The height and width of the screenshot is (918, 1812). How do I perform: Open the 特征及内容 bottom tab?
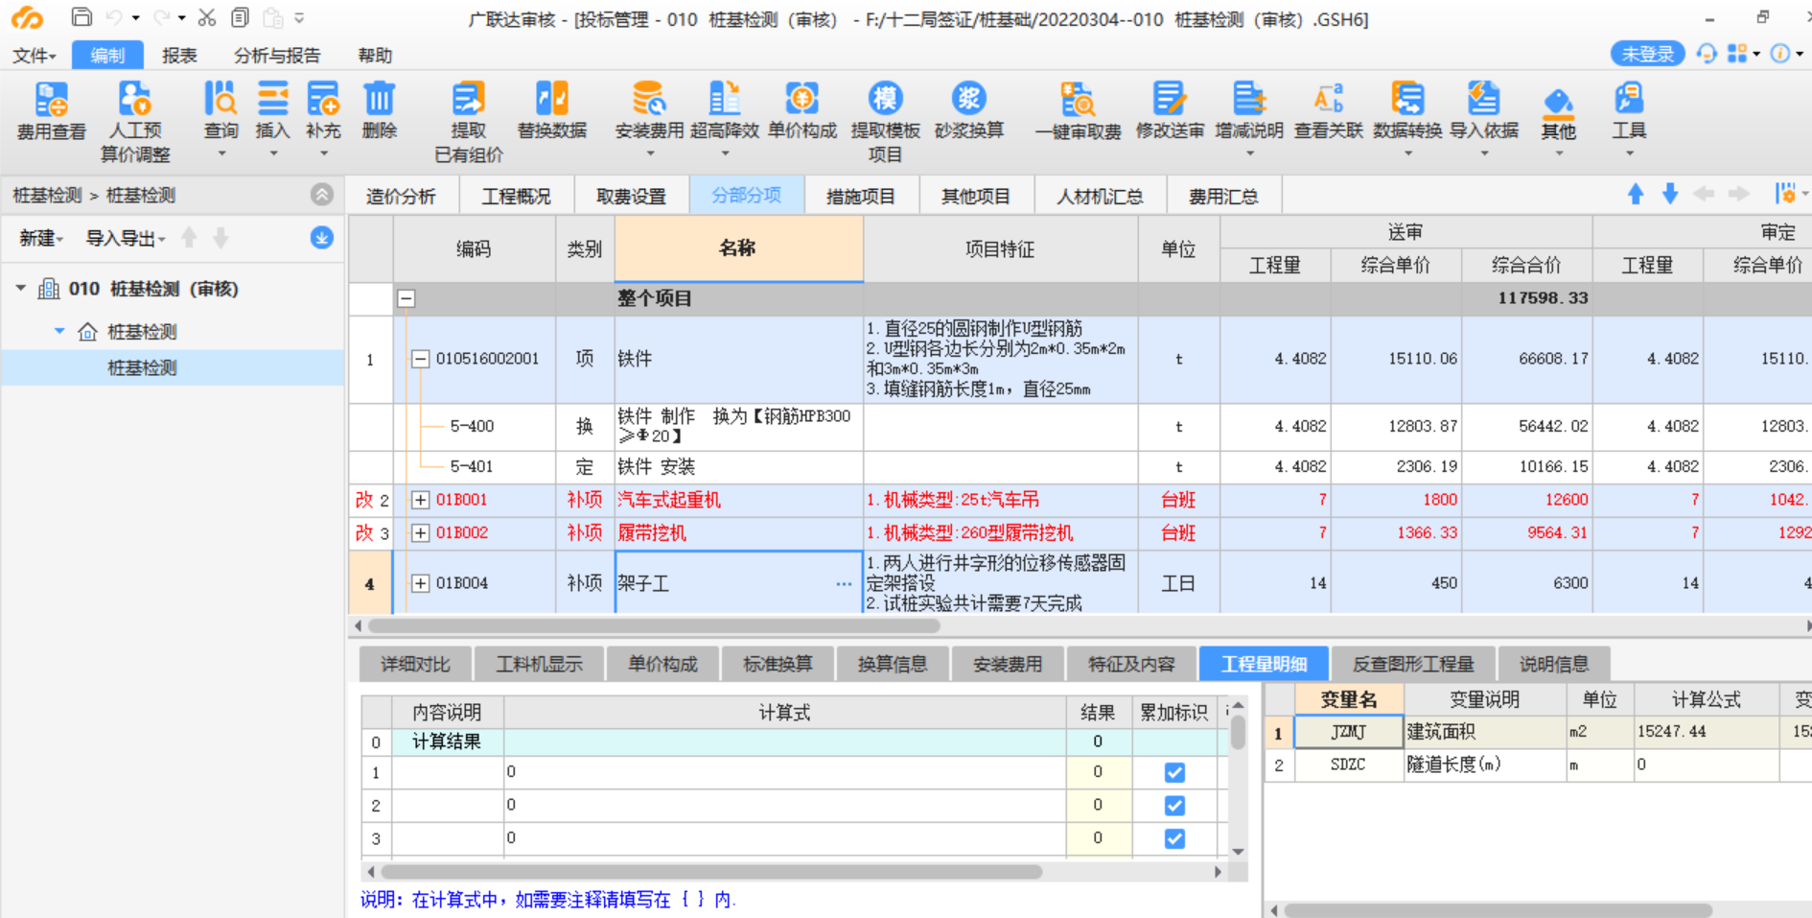tap(1131, 664)
